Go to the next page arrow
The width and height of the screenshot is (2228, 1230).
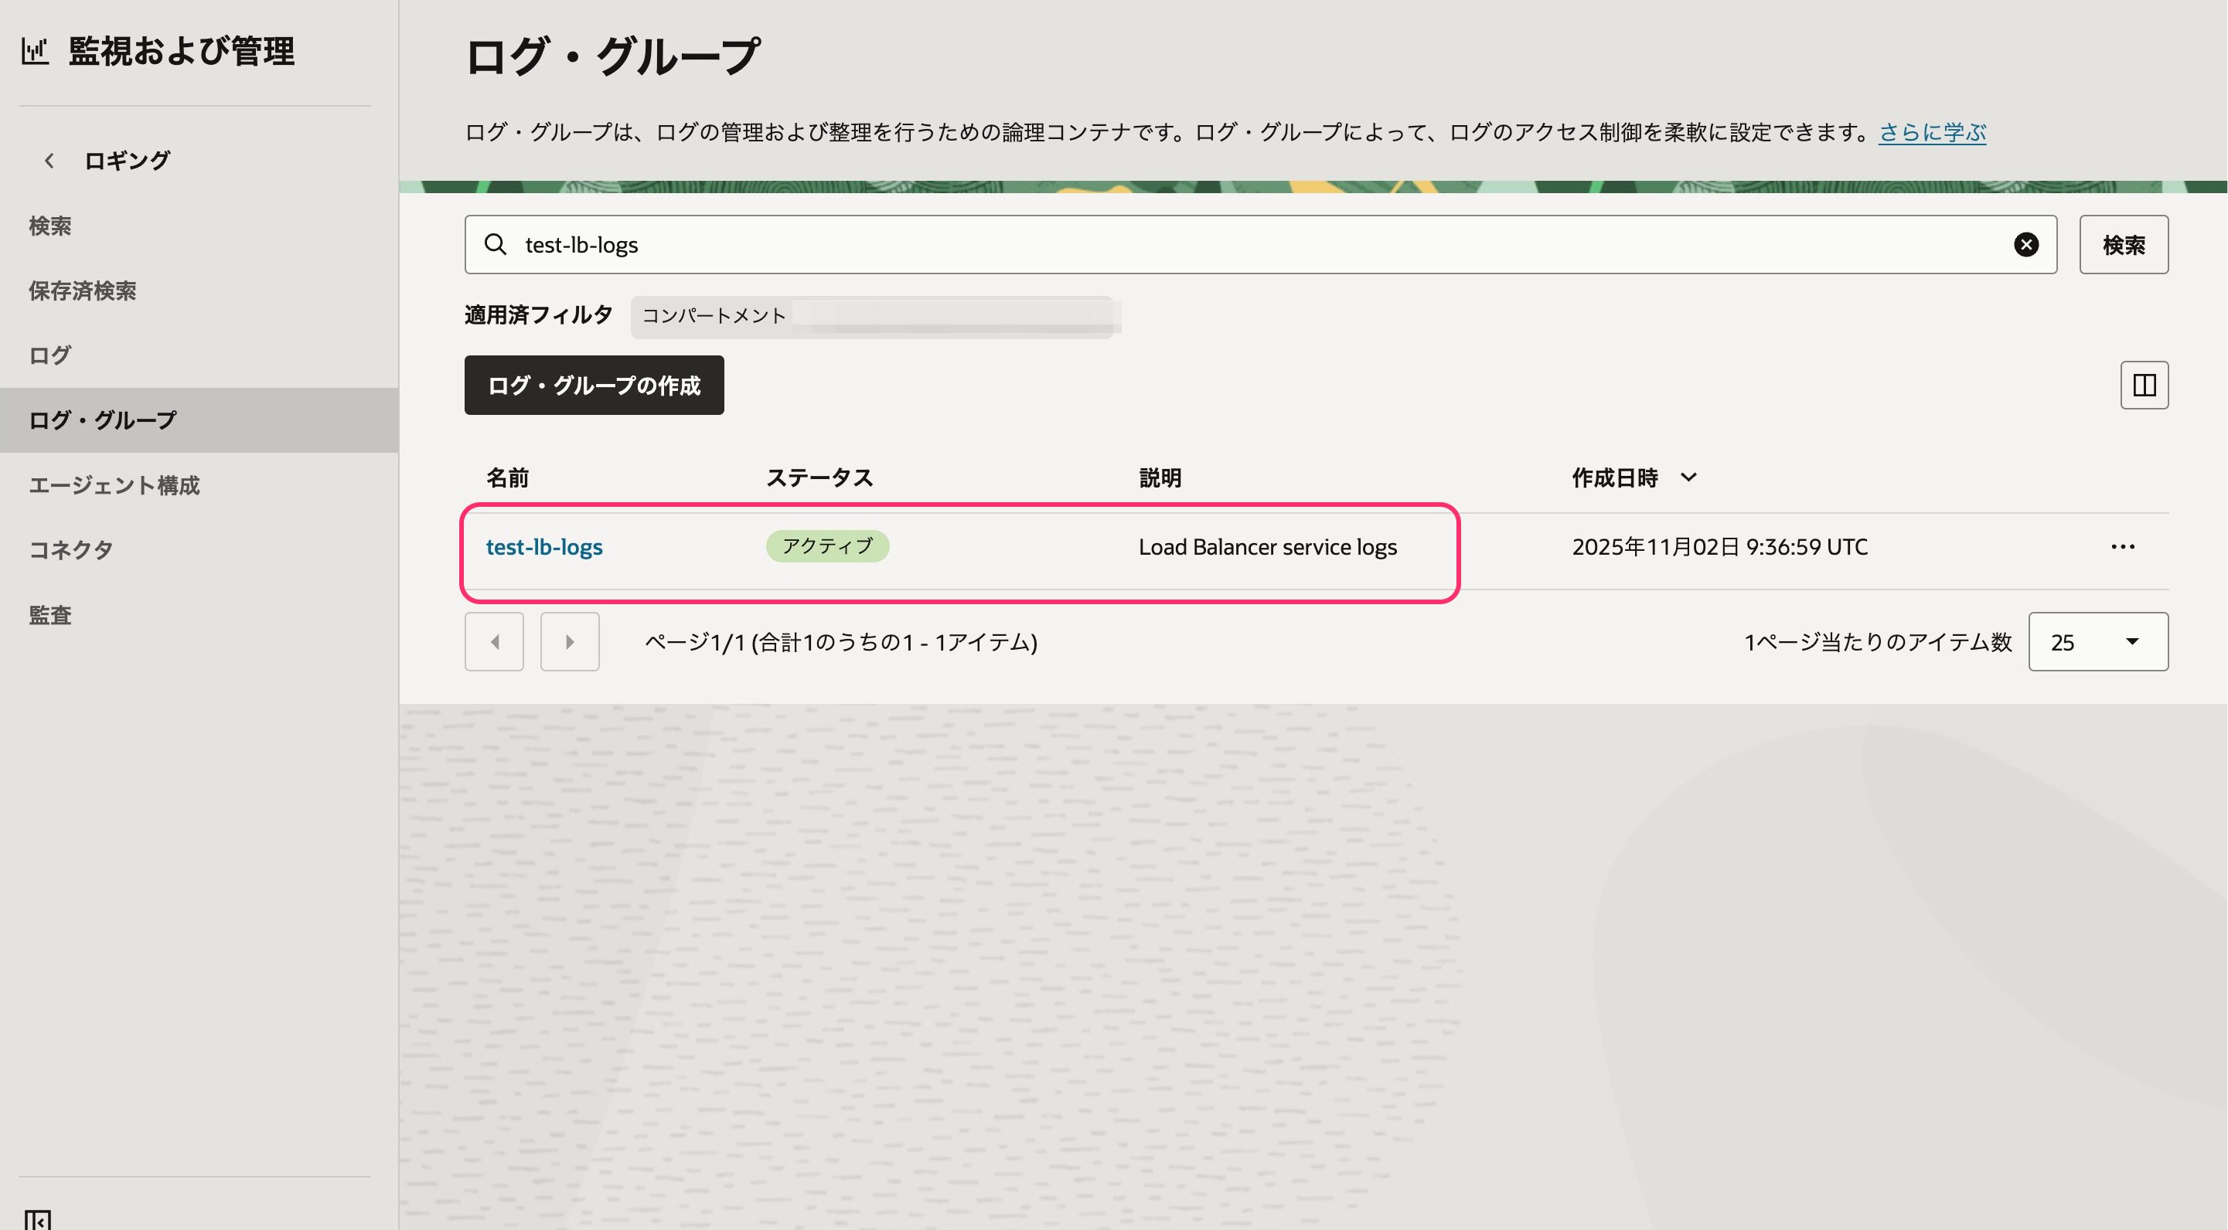(569, 642)
